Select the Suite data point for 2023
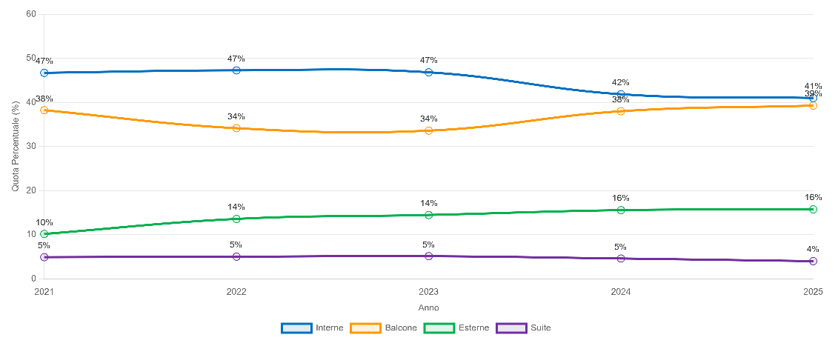Screen dimensions: 835x349 pyautogui.click(x=429, y=256)
